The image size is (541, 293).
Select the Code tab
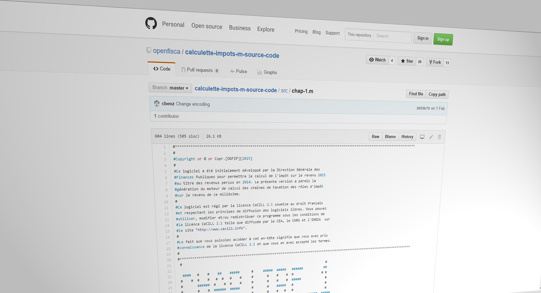pos(162,69)
